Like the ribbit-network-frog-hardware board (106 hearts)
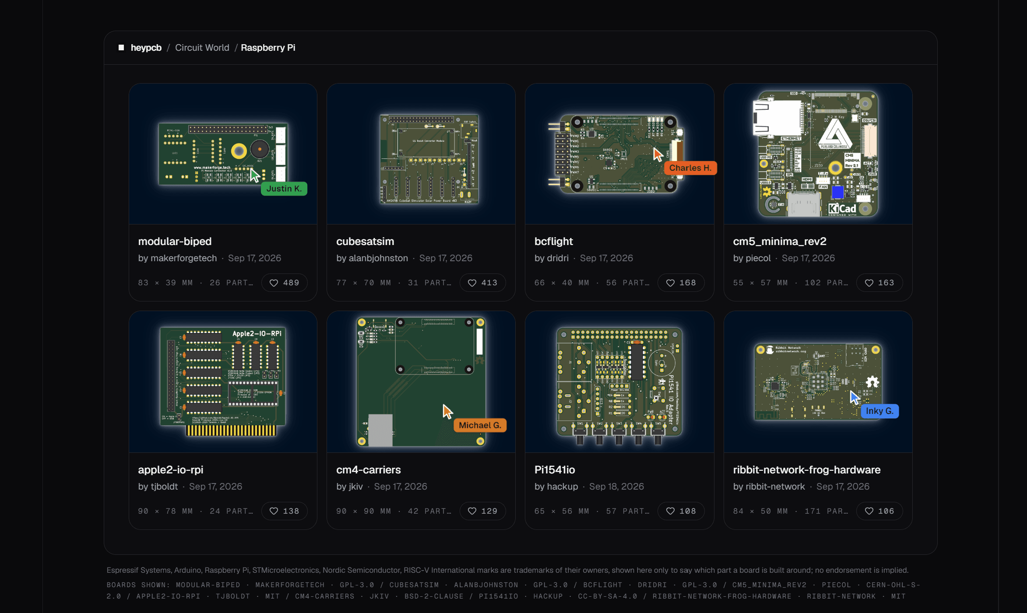1027x613 pixels. click(x=879, y=511)
